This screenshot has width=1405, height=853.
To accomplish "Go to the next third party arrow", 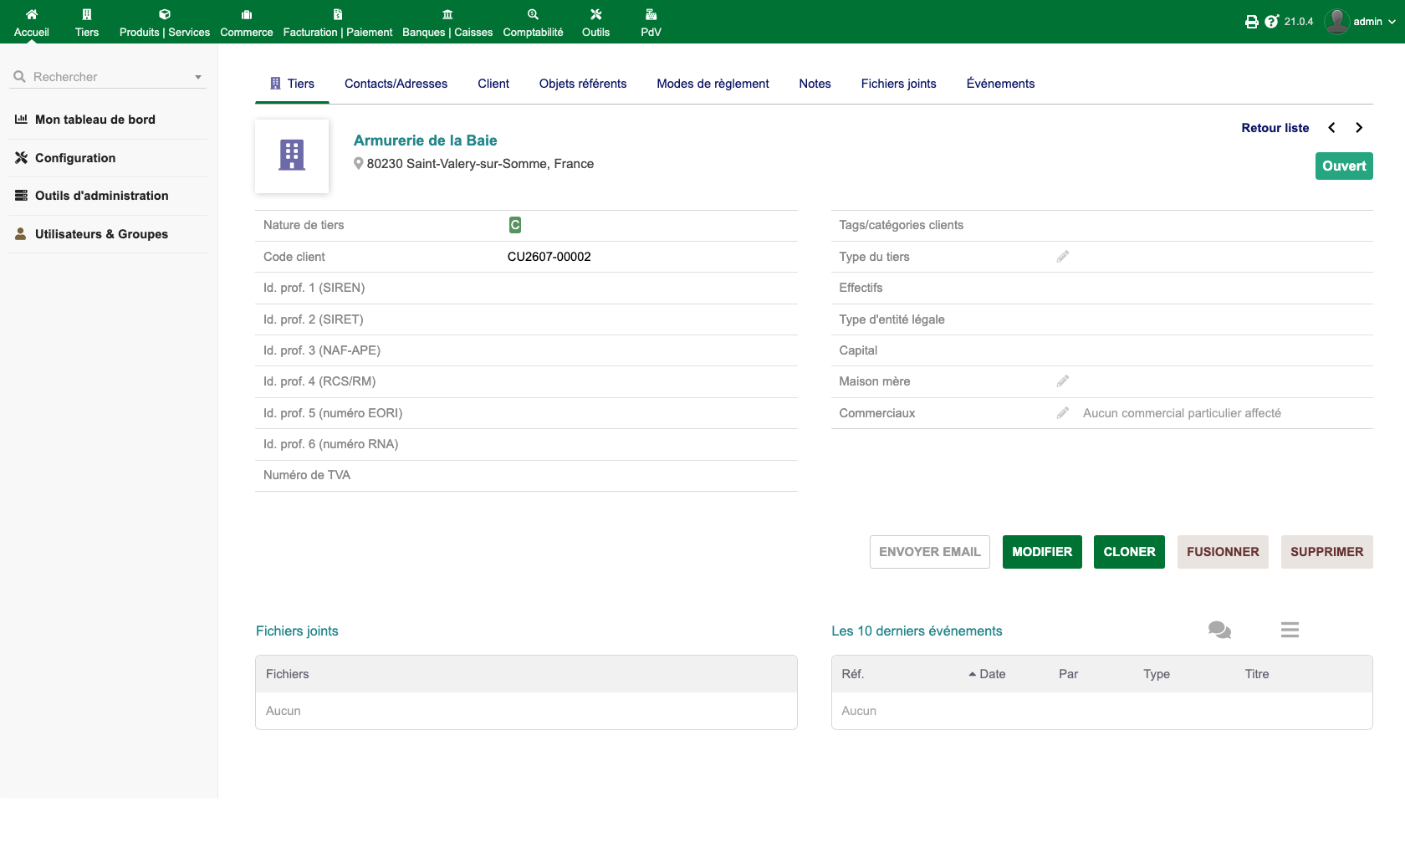I will (x=1359, y=128).
